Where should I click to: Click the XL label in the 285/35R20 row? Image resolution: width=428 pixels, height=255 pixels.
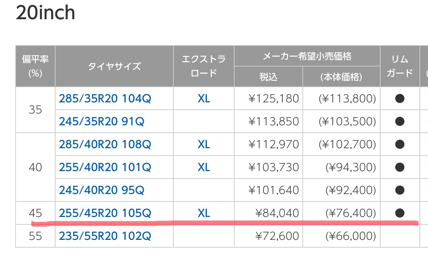pos(204,99)
